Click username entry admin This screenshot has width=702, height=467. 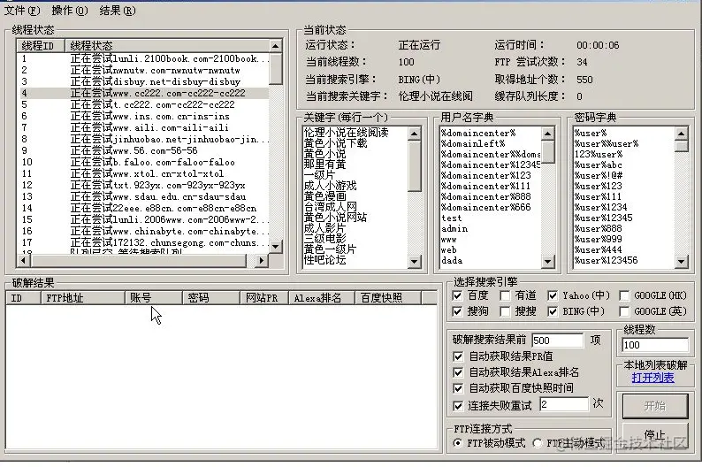coord(454,229)
